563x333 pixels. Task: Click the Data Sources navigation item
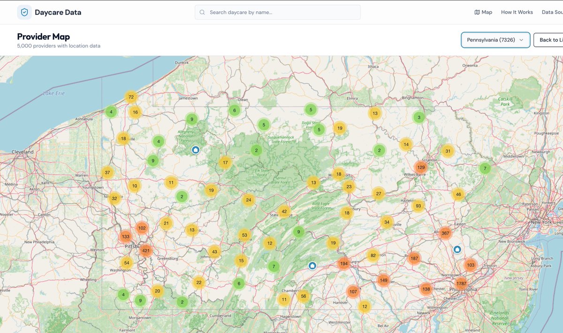pyautogui.click(x=553, y=12)
